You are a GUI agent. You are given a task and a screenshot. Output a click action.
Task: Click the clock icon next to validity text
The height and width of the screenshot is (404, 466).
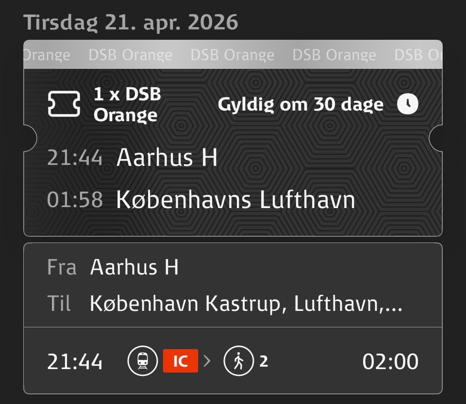(x=407, y=104)
